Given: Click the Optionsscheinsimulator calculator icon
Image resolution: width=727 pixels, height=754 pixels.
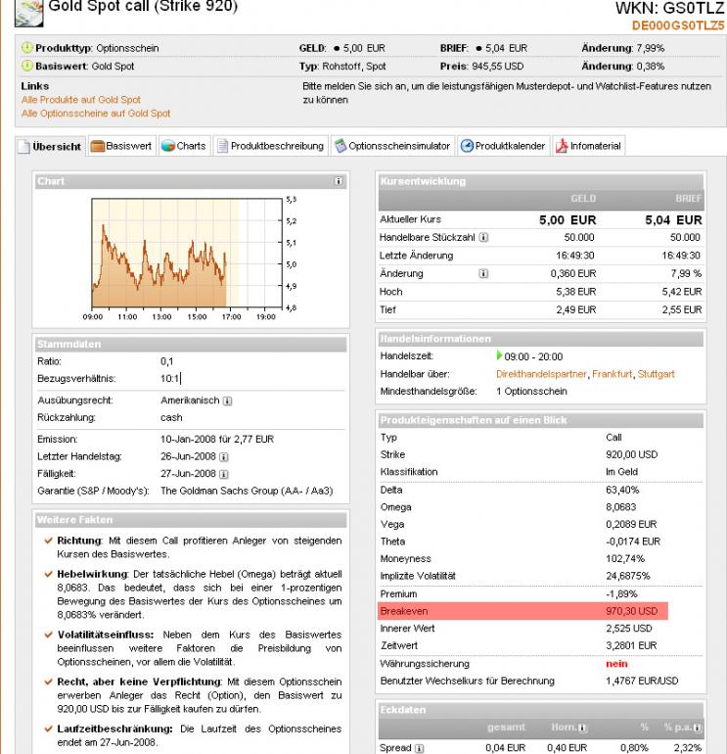Looking at the screenshot, I should [x=341, y=146].
